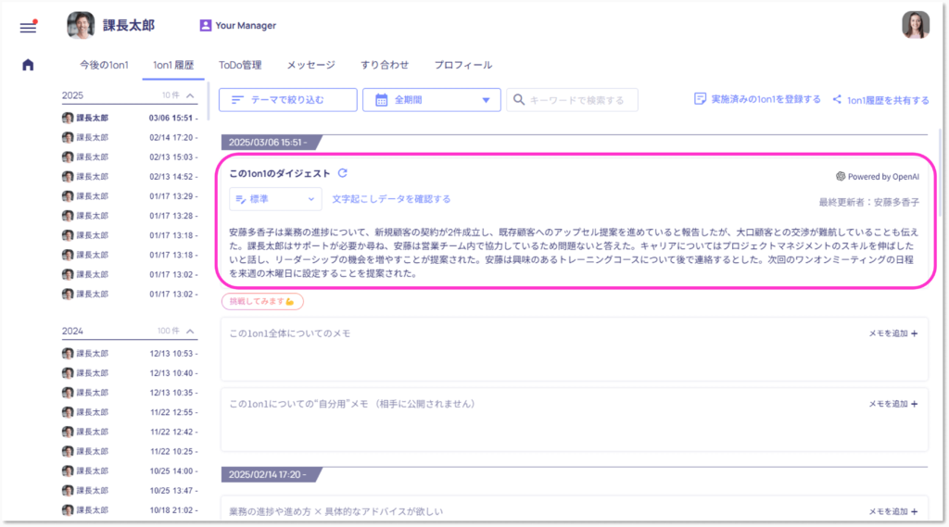Open the 全期間 period dropdown
The height and width of the screenshot is (527, 949).
pyautogui.click(x=432, y=100)
